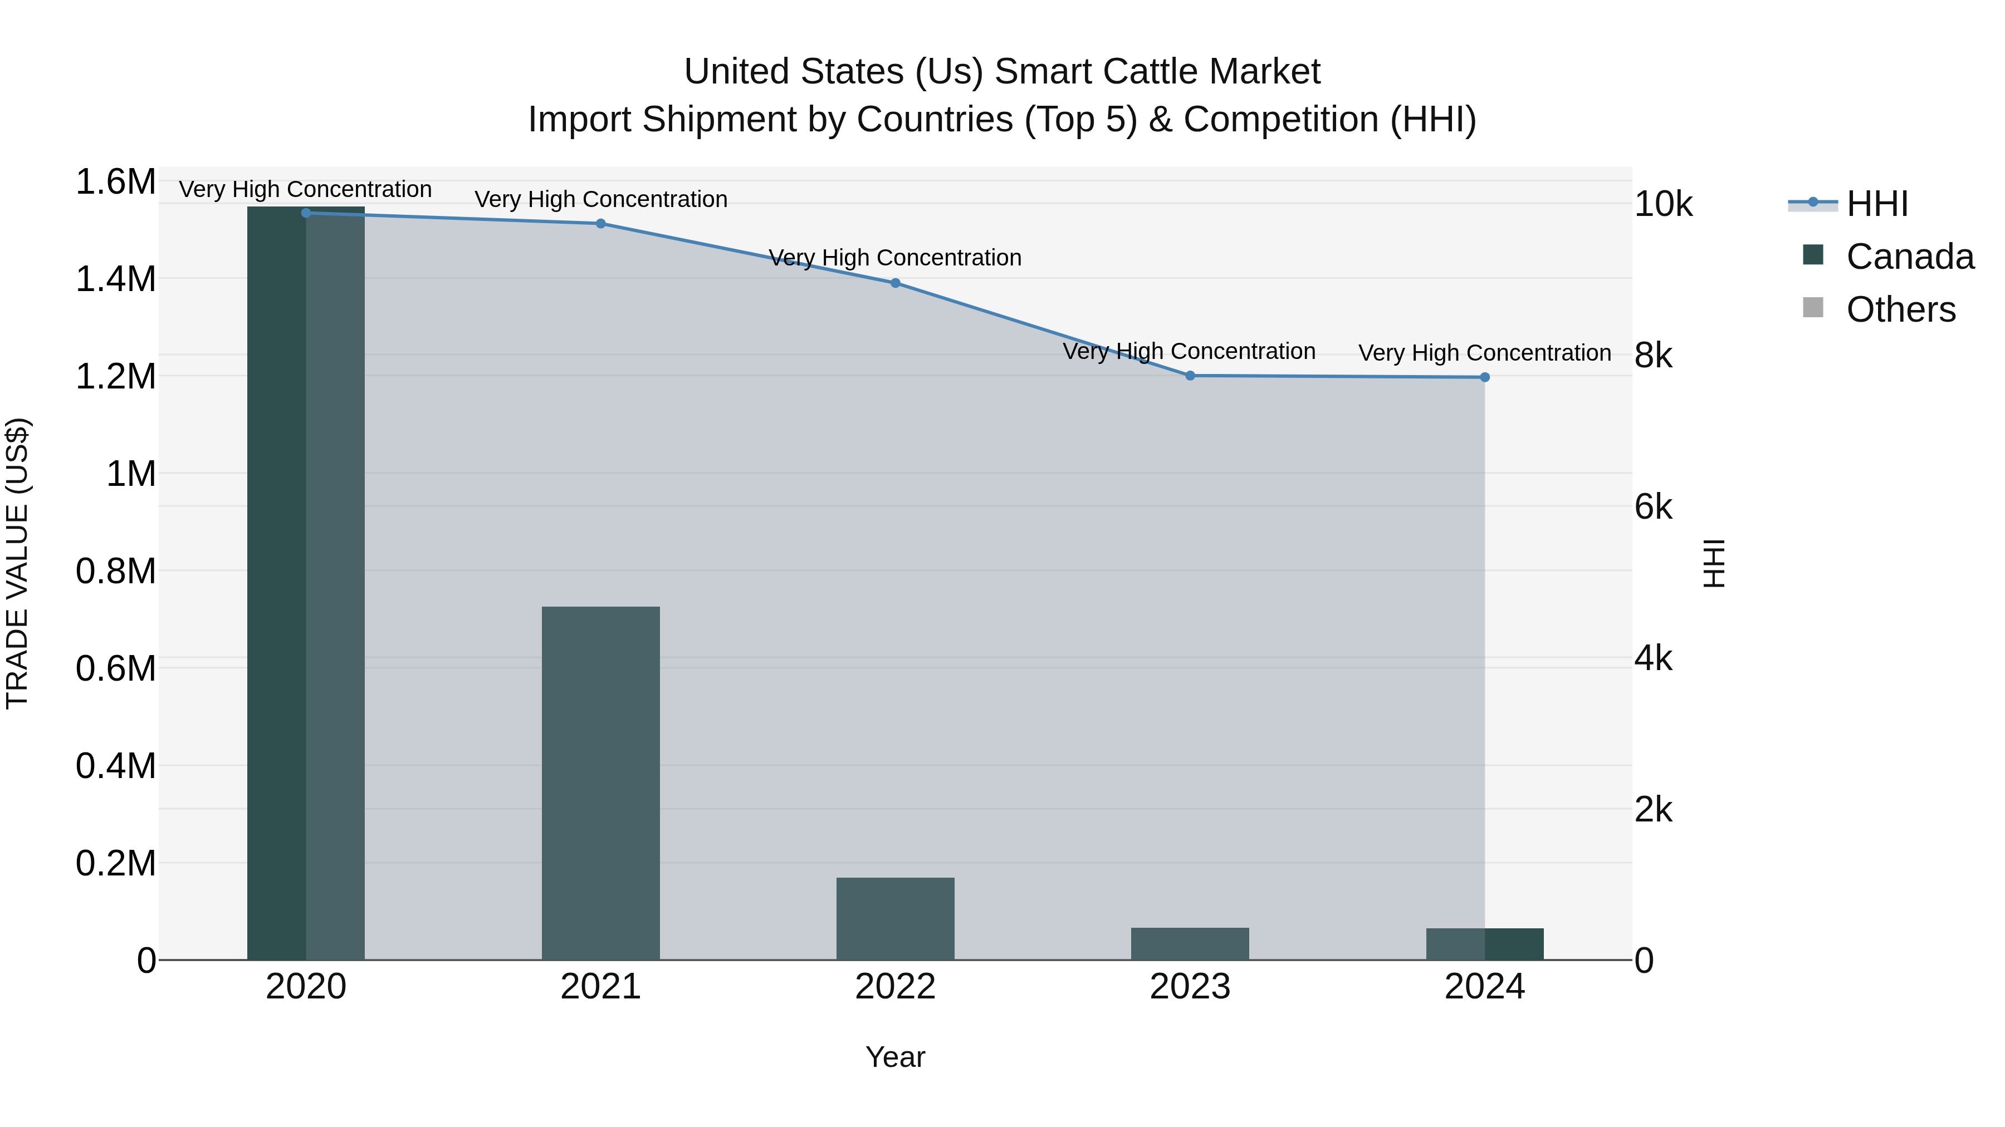Click 'Very High Concentration' label above 2022
This screenshot has width=2005, height=1127.
tap(895, 258)
